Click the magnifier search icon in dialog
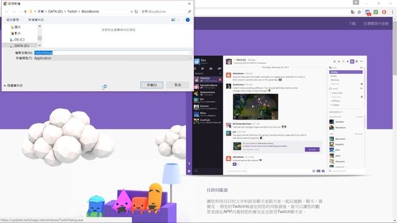This screenshot has height=223, width=397. tap(189, 12)
